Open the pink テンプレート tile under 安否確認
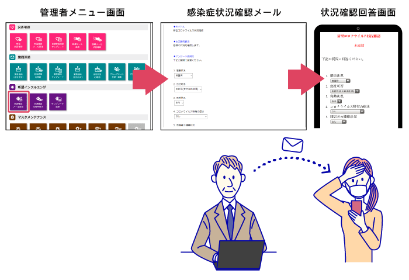Image resolution: width=409 pixels, height=280 pixels. 58,42
